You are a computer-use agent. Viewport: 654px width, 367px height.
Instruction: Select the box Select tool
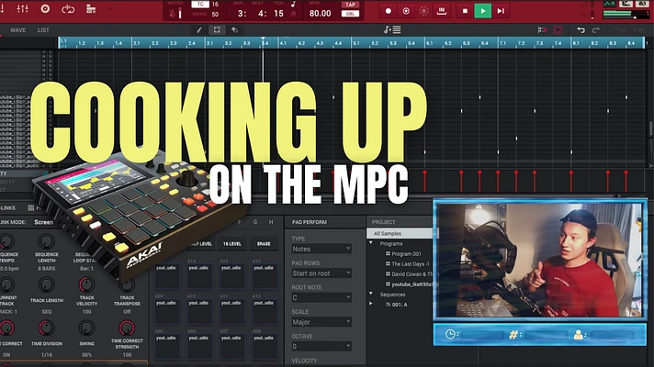[x=217, y=30]
